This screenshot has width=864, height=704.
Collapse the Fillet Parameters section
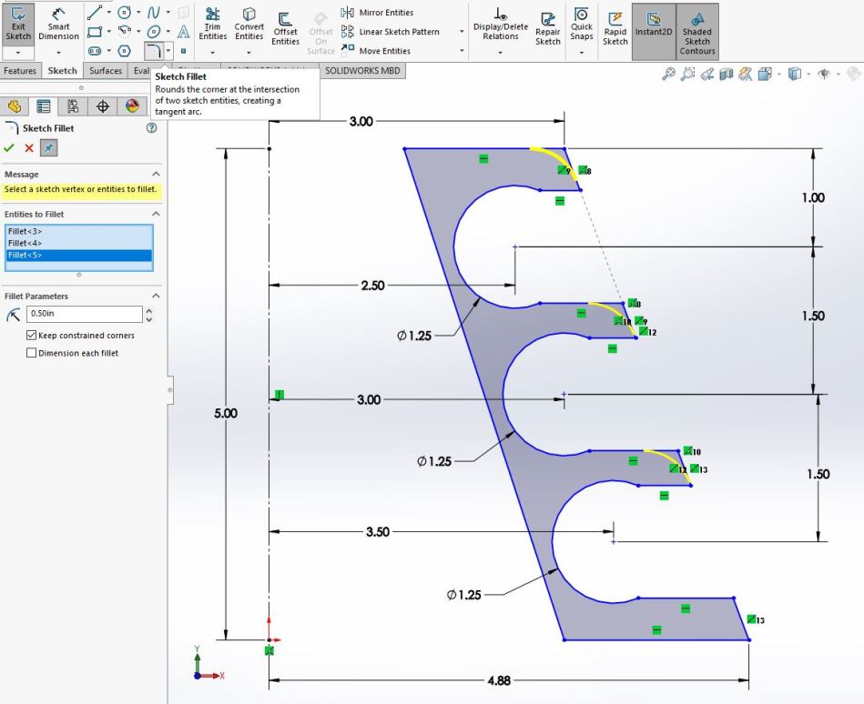pos(156,296)
